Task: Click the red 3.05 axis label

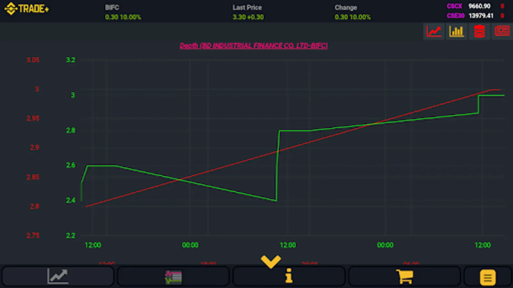Action: (33, 60)
